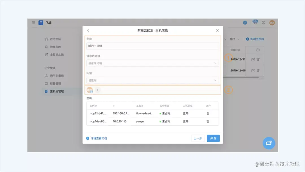Edit the 2019-12-31 host group row
The width and height of the screenshot is (305, 172).
[x=253, y=59]
